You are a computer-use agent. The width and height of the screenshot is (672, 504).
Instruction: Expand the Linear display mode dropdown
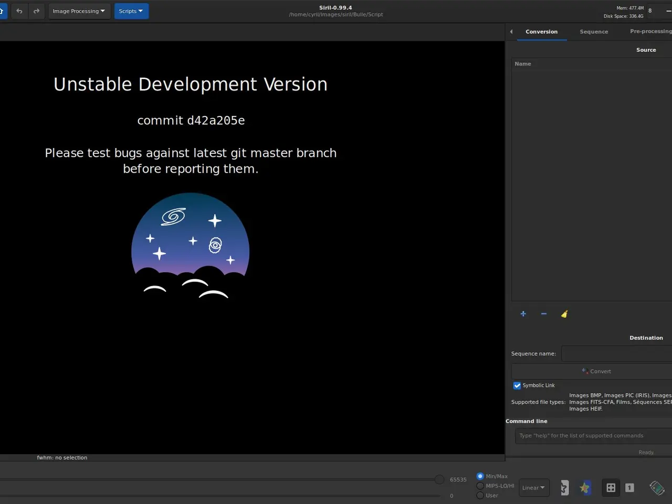pyautogui.click(x=533, y=488)
